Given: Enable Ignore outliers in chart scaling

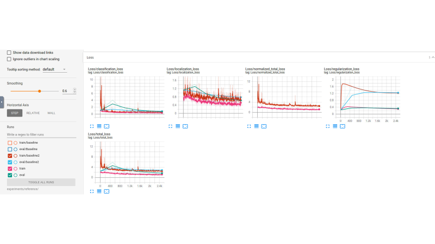Looking at the screenshot, I should [x=9, y=59].
